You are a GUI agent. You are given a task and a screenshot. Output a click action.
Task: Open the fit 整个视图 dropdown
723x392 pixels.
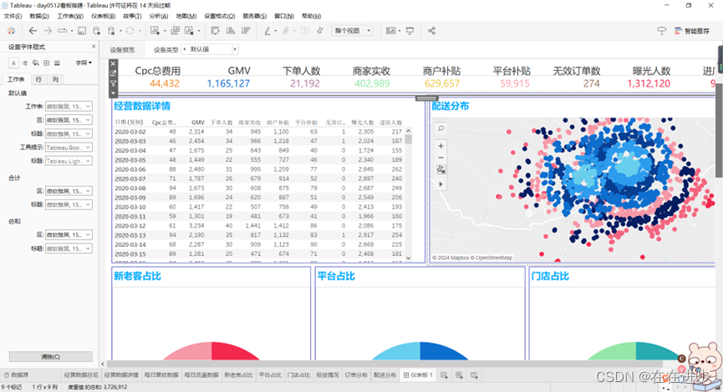[x=352, y=31]
